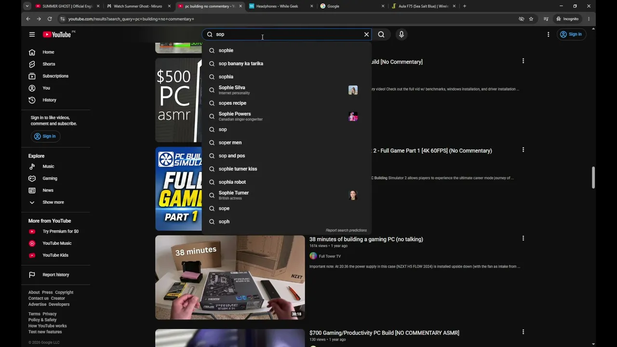Click the Incognito profile indicator

point(567,19)
